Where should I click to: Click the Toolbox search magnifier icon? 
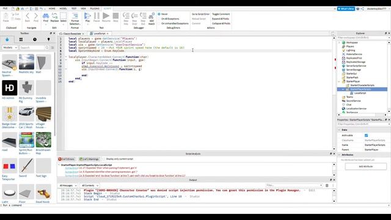pyautogui.click(x=46, y=48)
